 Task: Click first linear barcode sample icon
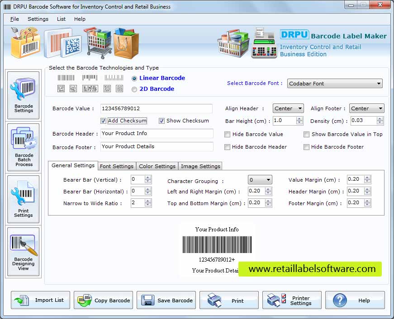pyautogui.click(x=66, y=78)
